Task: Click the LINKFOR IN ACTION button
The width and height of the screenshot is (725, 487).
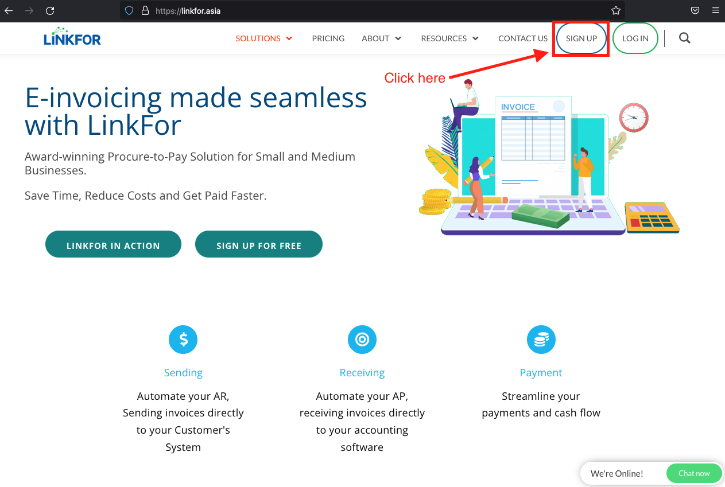Action: (113, 244)
